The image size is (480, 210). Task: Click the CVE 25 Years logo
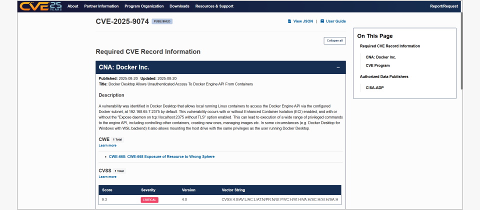(x=40, y=6)
